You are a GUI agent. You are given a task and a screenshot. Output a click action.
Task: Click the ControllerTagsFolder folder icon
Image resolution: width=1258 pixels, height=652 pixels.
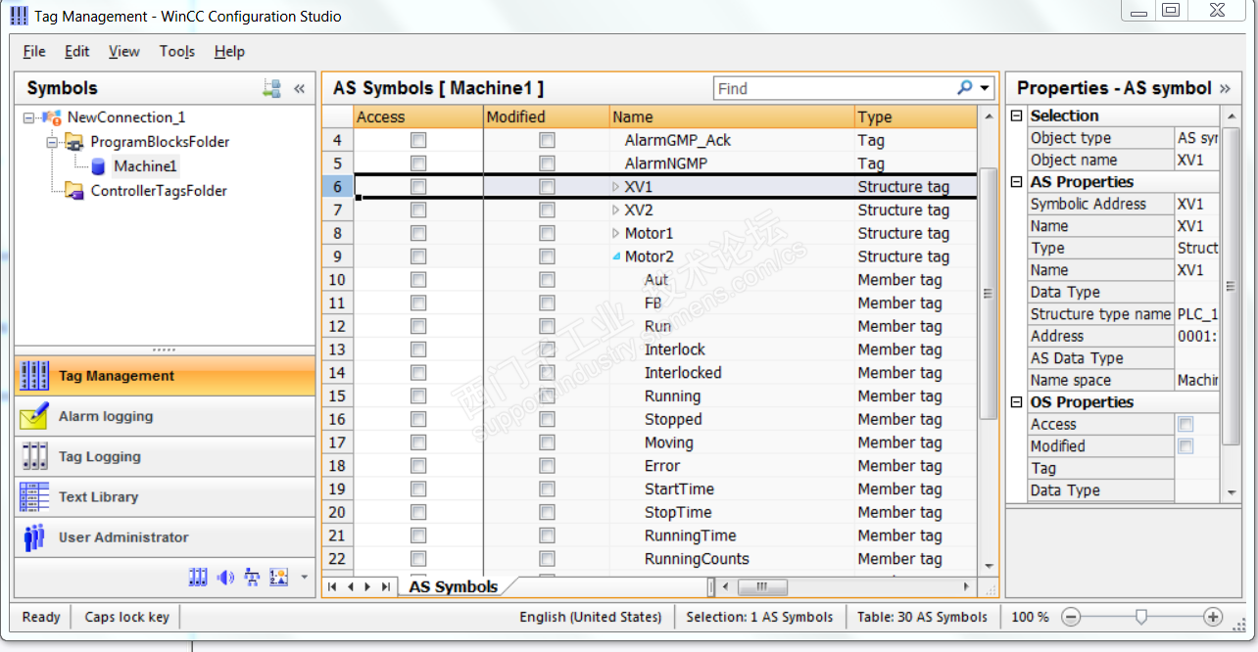point(75,191)
